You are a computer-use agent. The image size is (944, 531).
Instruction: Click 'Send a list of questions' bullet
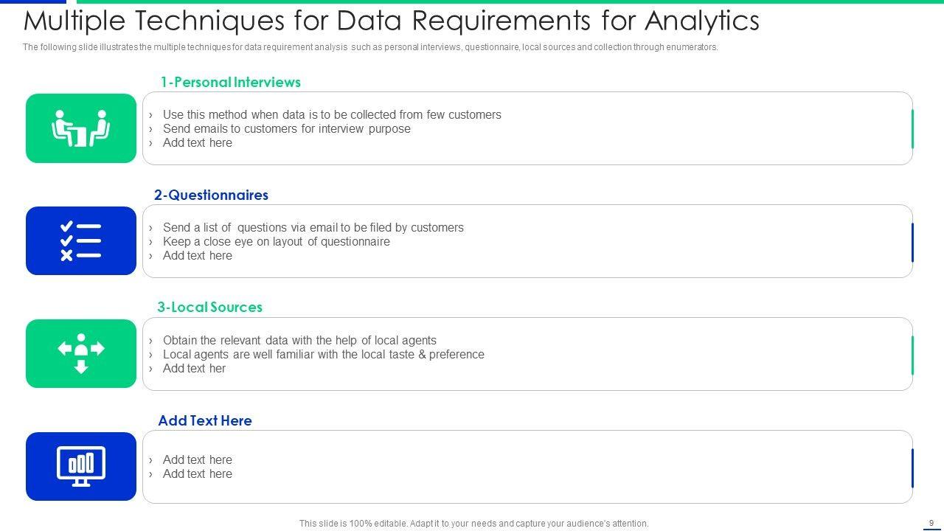coord(313,227)
